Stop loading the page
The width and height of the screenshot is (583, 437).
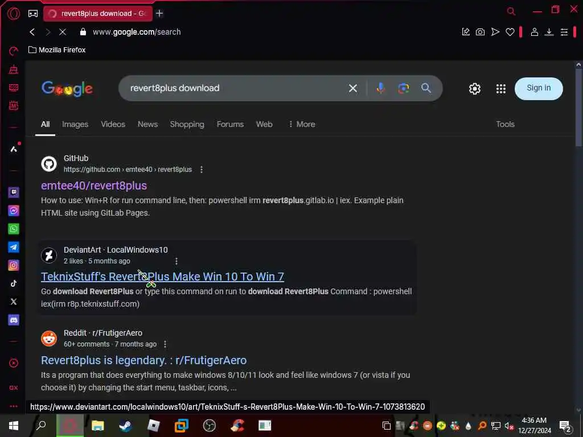pos(63,32)
